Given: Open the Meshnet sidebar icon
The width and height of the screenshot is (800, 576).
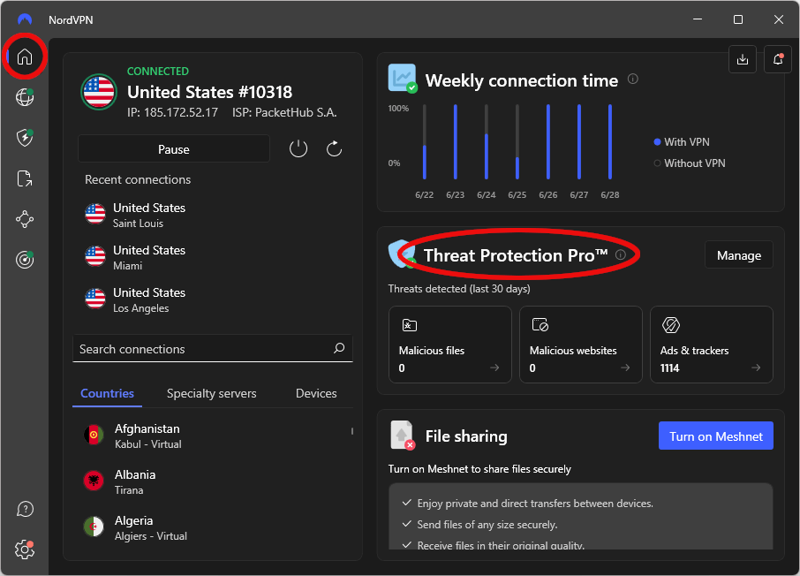Looking at the screenshot, I should click(x=25, y=219).
